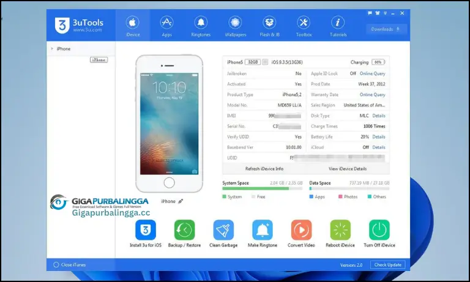The height and width of the screenshot is (282, 470).
Task: Open the Tutorials info icon
Action: point(338,23)
